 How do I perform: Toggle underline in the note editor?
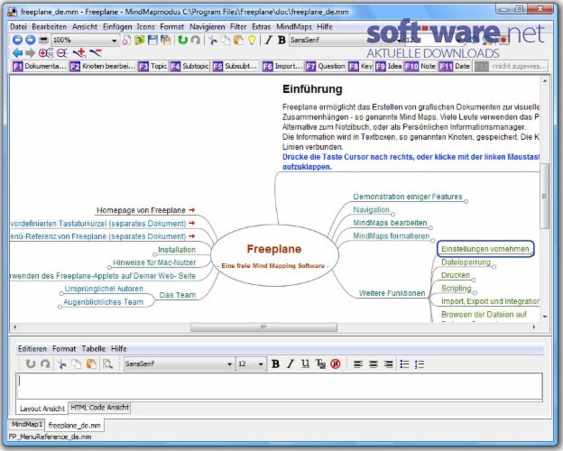coord(305,364)
